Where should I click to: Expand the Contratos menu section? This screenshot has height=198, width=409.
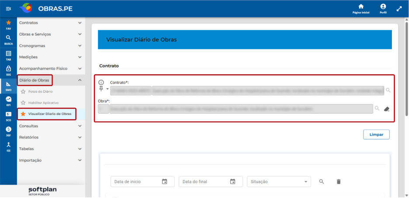click(51, 23)
